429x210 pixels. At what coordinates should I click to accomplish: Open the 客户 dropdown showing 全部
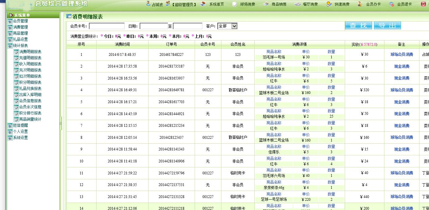[x=227, y=26]
